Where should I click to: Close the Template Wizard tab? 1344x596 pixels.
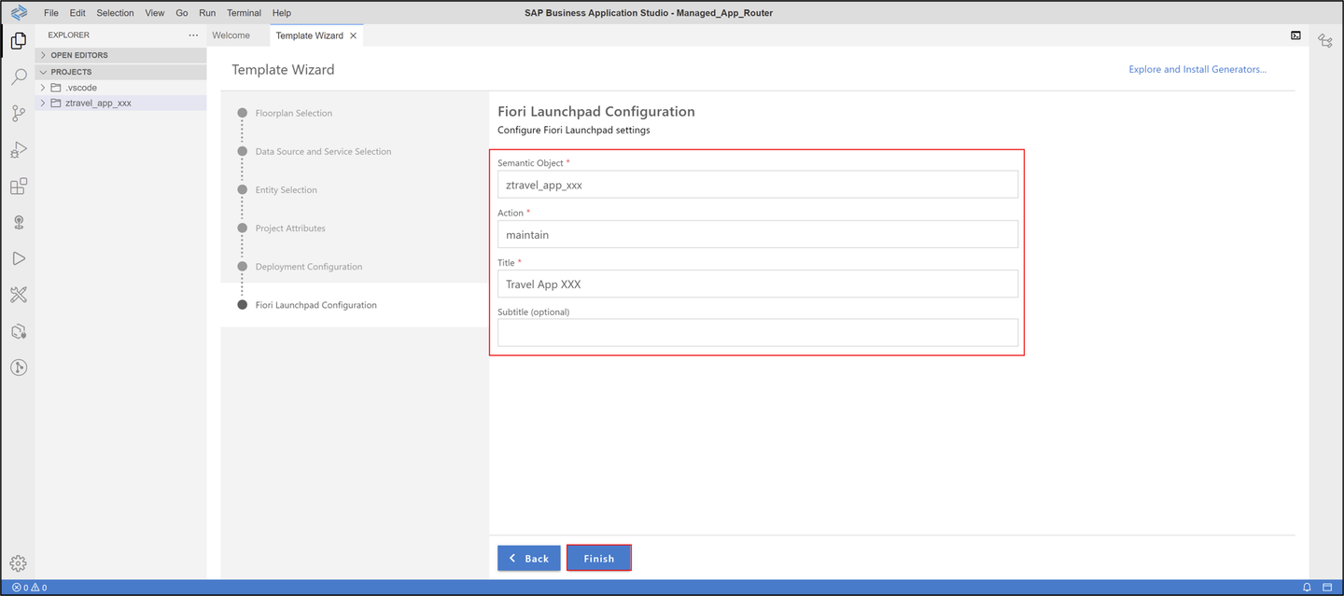point(353,35)
